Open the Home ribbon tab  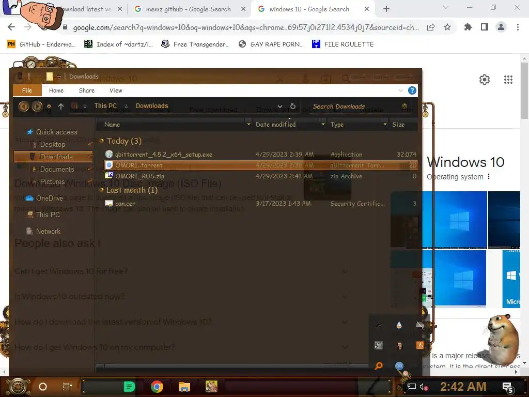click(x=56, y=90)
